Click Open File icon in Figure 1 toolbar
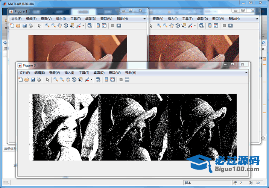The image size is (269, 188). 18,26
